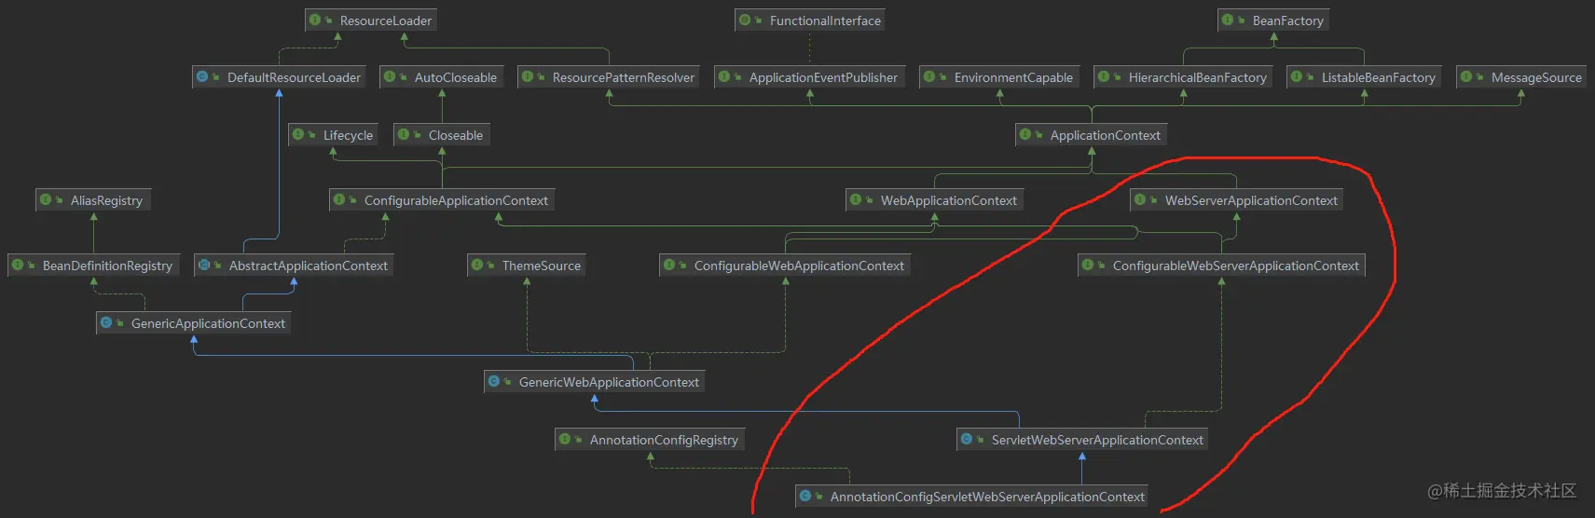This screenshot has width=1595, height=518.
Task: Click the DefaultResourceLoader class node
Action: click(x=280, y=77)
